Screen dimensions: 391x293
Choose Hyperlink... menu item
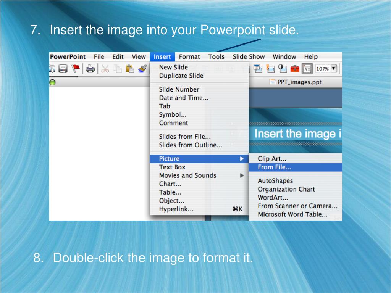click(x=199, y=209)
